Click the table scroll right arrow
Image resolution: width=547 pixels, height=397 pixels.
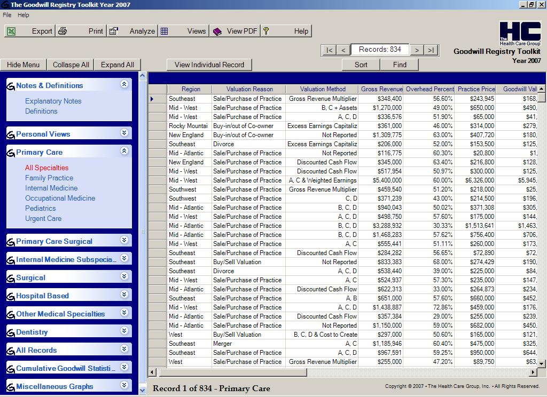pos(533,372)
